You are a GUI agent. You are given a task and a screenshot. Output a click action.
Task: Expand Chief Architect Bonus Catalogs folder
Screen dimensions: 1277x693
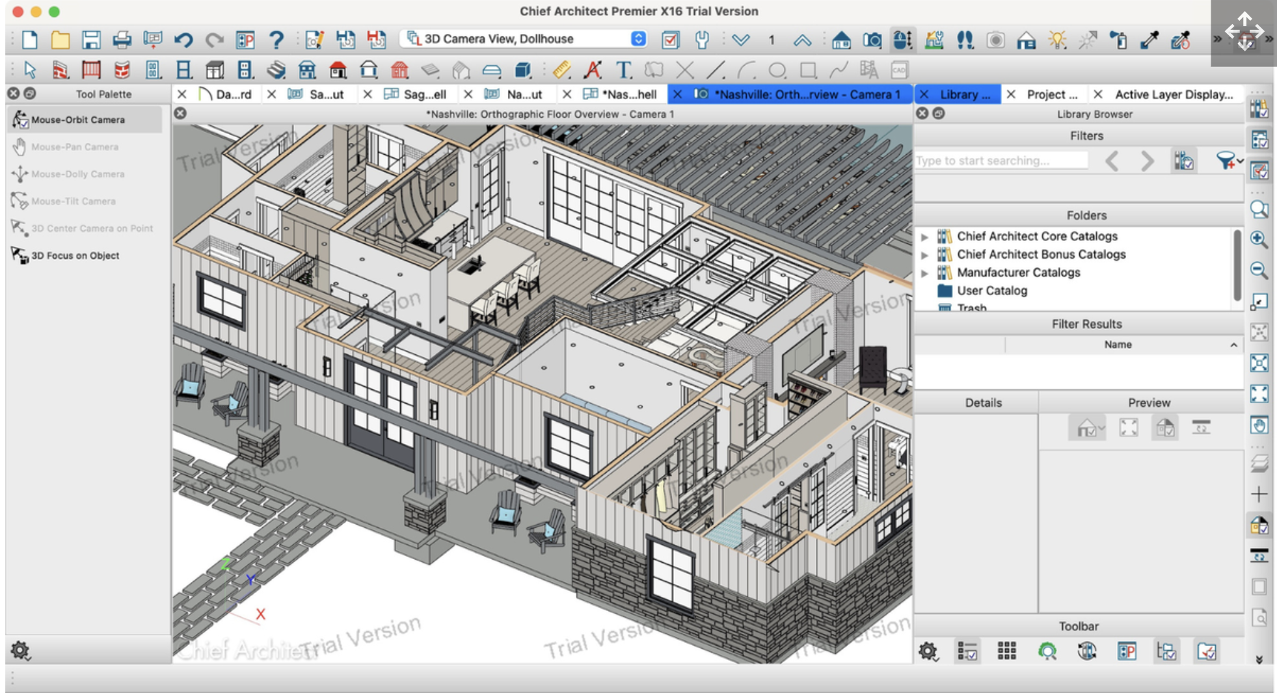[924, 255]
